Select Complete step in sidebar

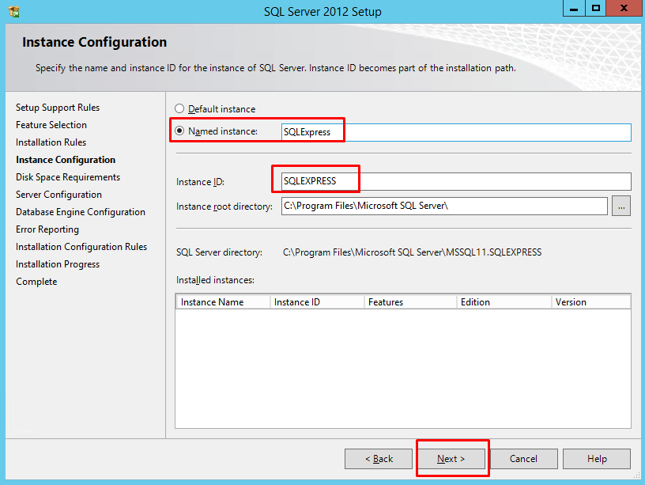point(36,282)
